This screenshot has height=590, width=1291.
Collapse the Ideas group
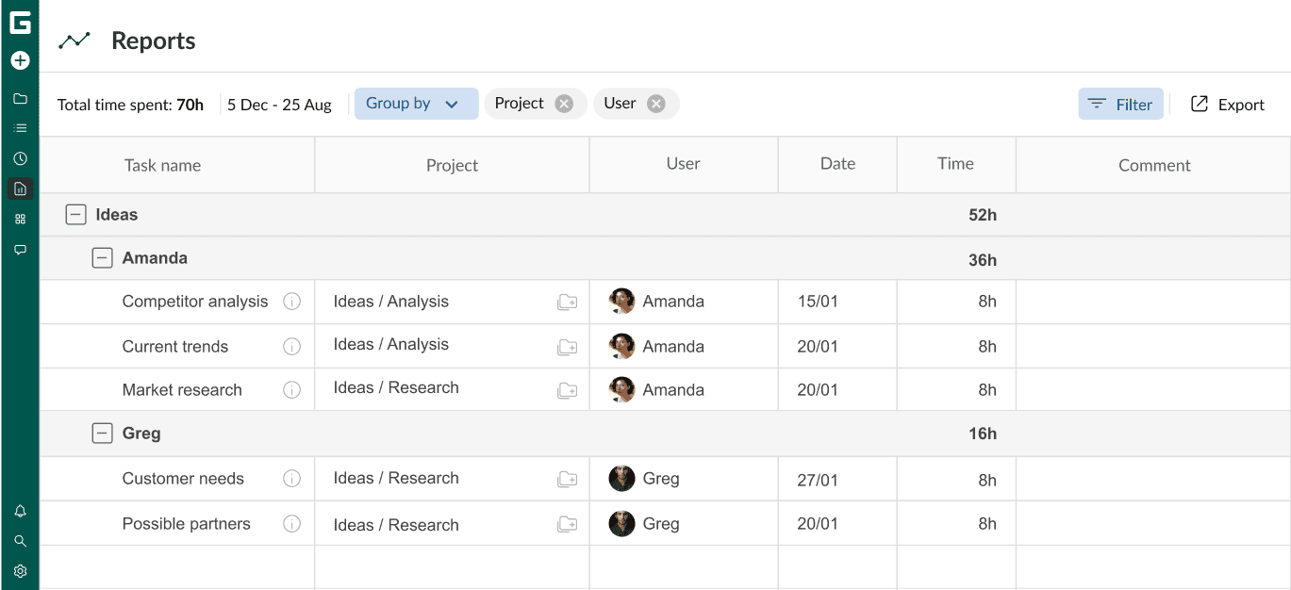(75, 215)
